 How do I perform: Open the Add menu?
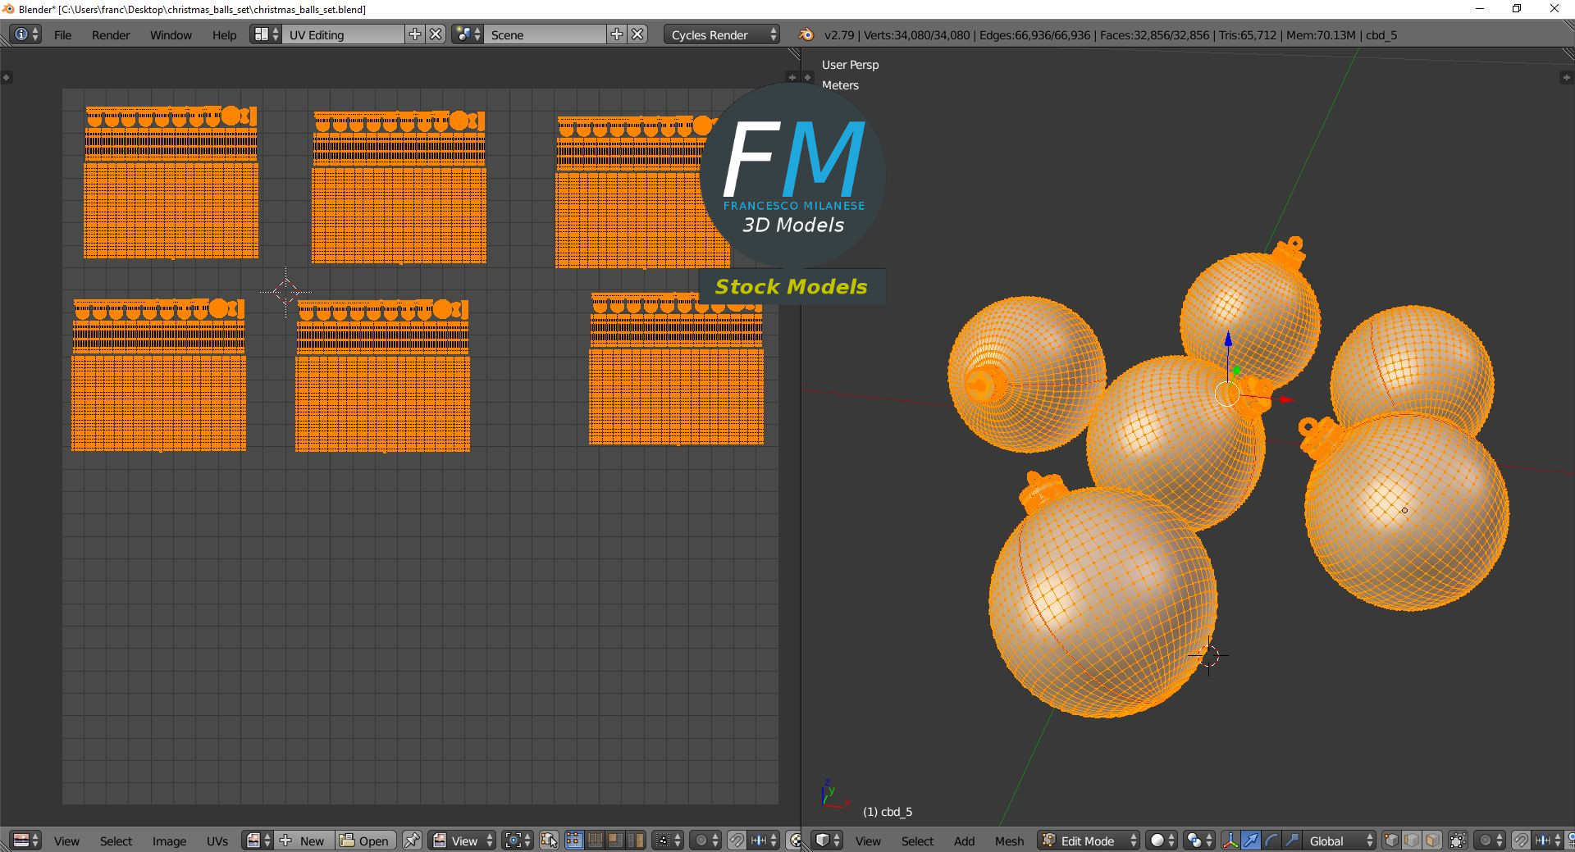[964, 841]
